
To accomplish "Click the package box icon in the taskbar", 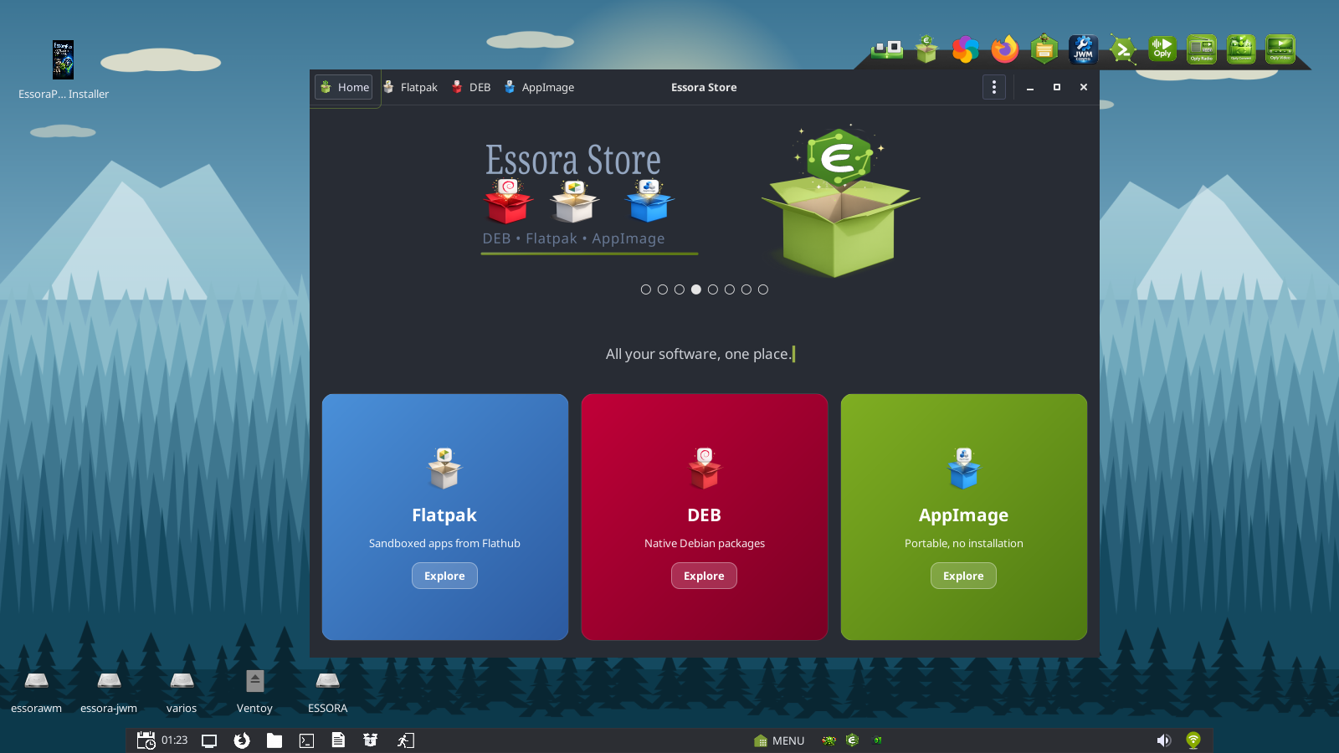I will pyautogui.click(x=371, y=740).
